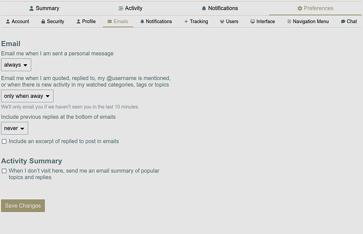
Task: Expand the 'only when away' dropdown
Action: click(x=27, y=96)
